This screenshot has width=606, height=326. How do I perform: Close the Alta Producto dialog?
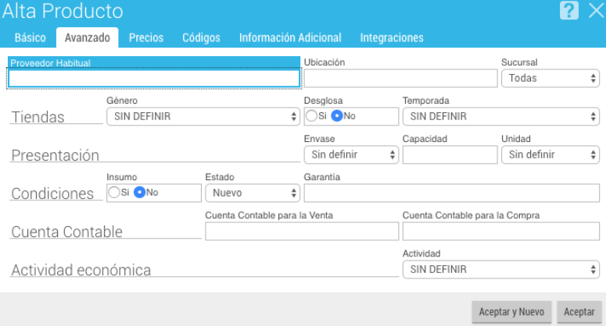(597, 10)
